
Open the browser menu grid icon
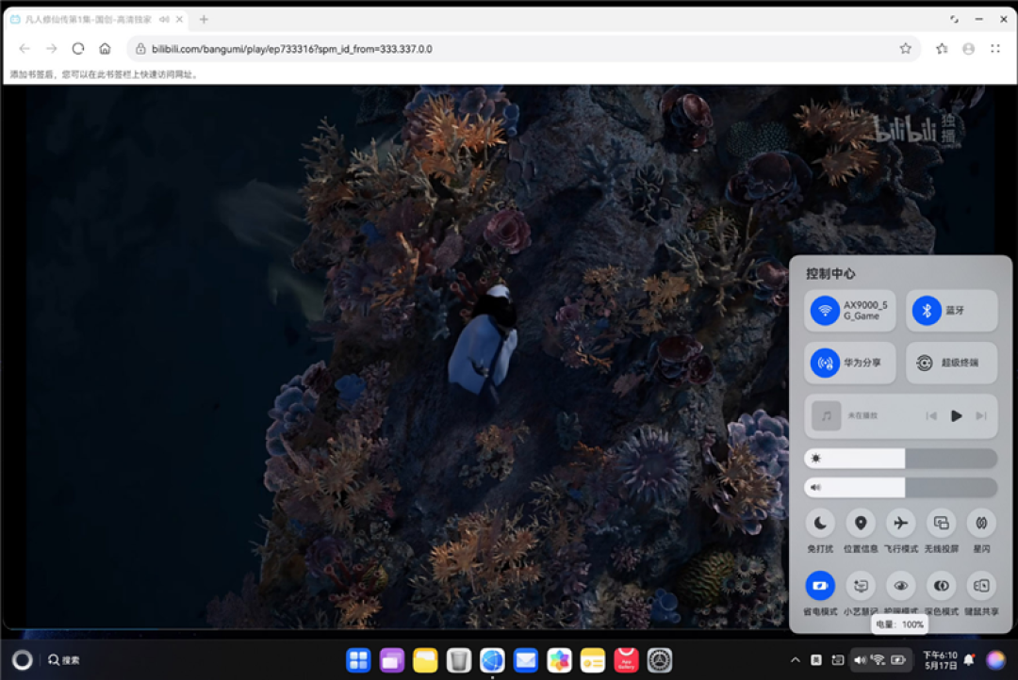coord(994,49)
